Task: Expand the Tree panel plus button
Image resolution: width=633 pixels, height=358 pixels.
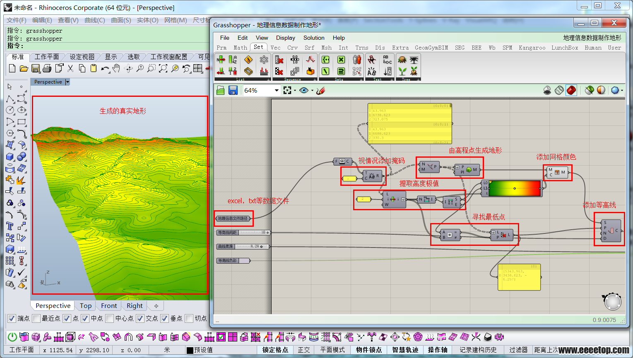Action: (x=419, y=79)
